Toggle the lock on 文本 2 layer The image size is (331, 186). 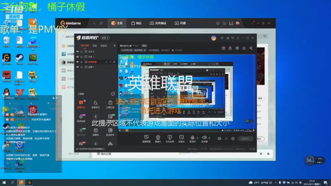[82, 51]
